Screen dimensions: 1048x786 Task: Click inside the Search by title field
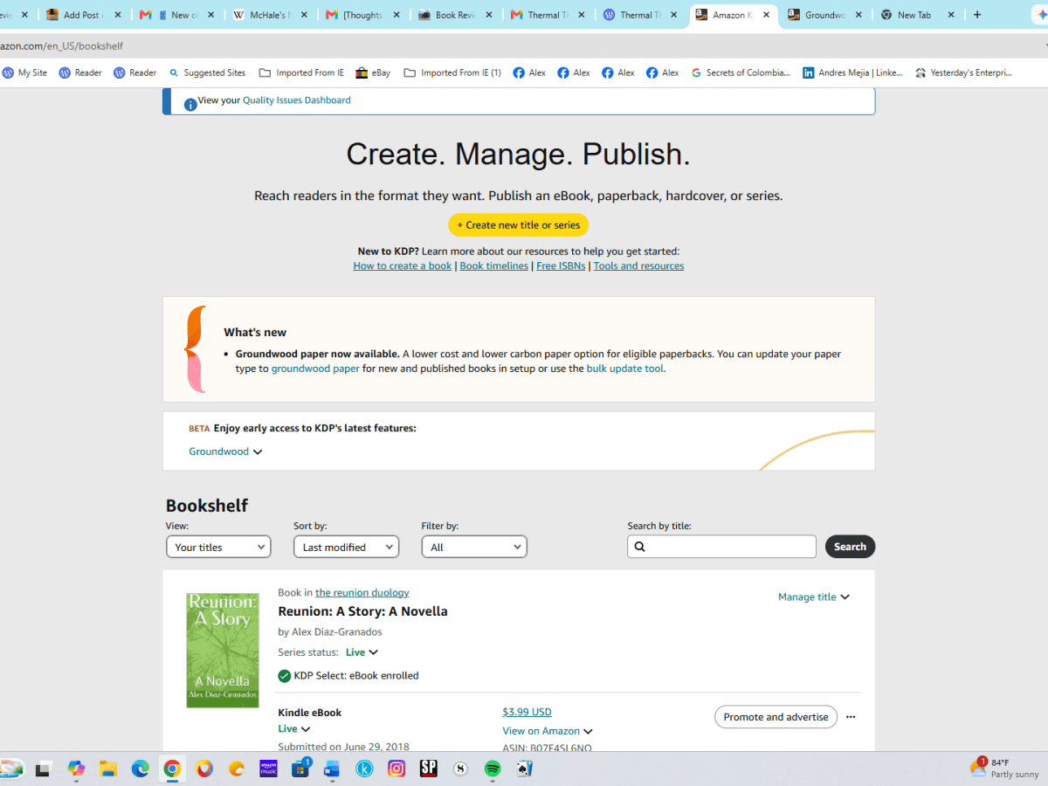pyautogui.click(x=721, y=547)
